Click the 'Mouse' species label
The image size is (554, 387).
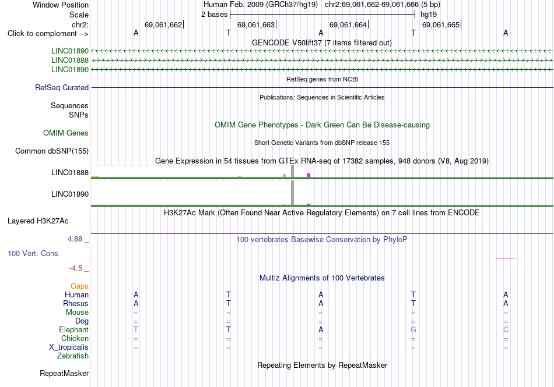coord(77,313)
